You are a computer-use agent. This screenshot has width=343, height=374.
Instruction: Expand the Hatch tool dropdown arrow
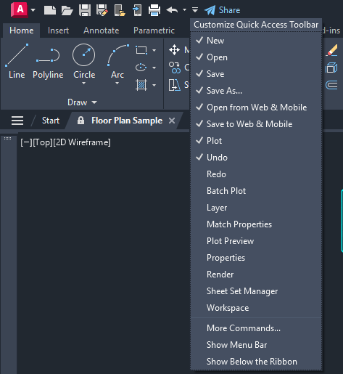[x=154, y=85]
